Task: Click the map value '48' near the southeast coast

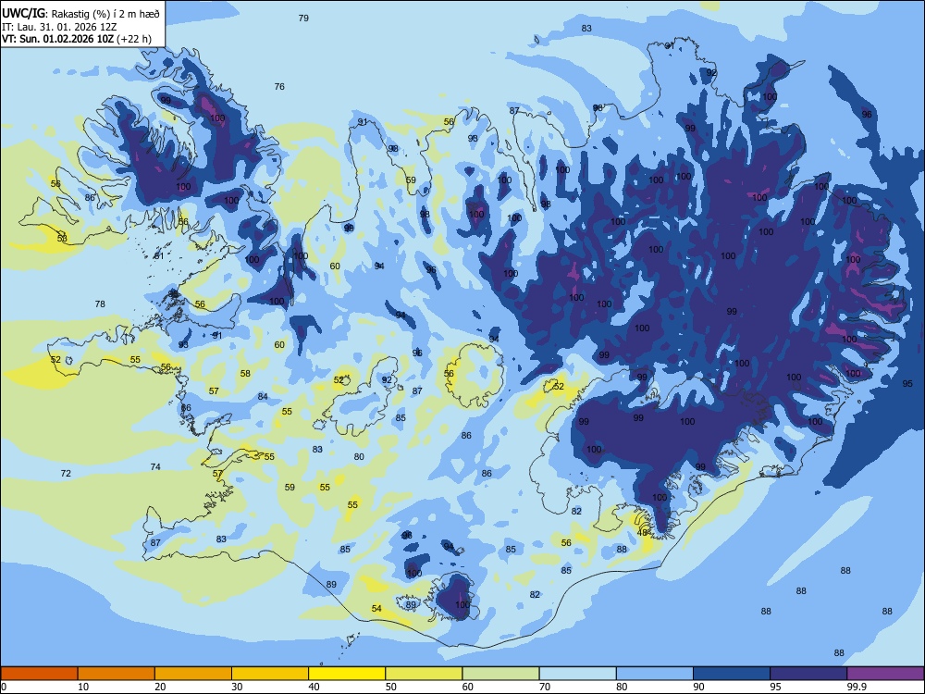Action: (x=643, y=532)
